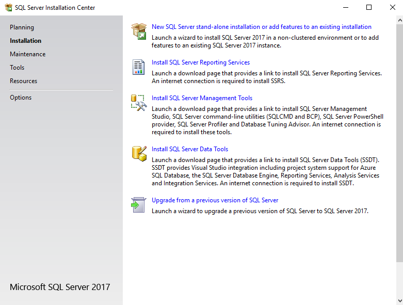Open the Options section
Screen dimensions: 403x305
point(21,98)
